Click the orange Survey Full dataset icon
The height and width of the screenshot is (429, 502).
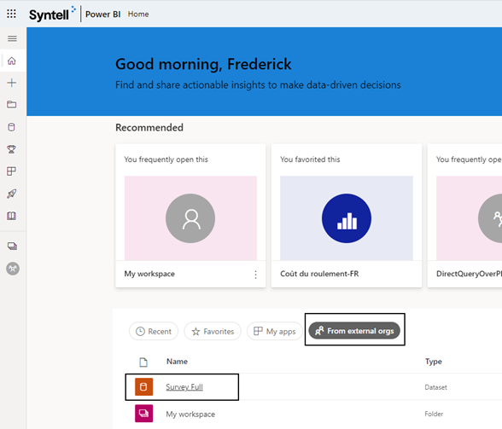pyautogui.click(x=143, y=386)
